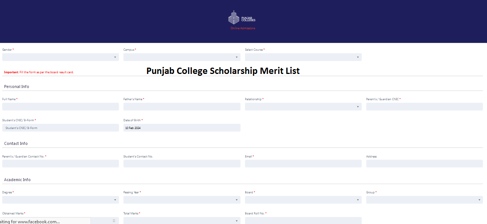Open the Select Course dropdown
Screen dimensions: 487x224
303,57
